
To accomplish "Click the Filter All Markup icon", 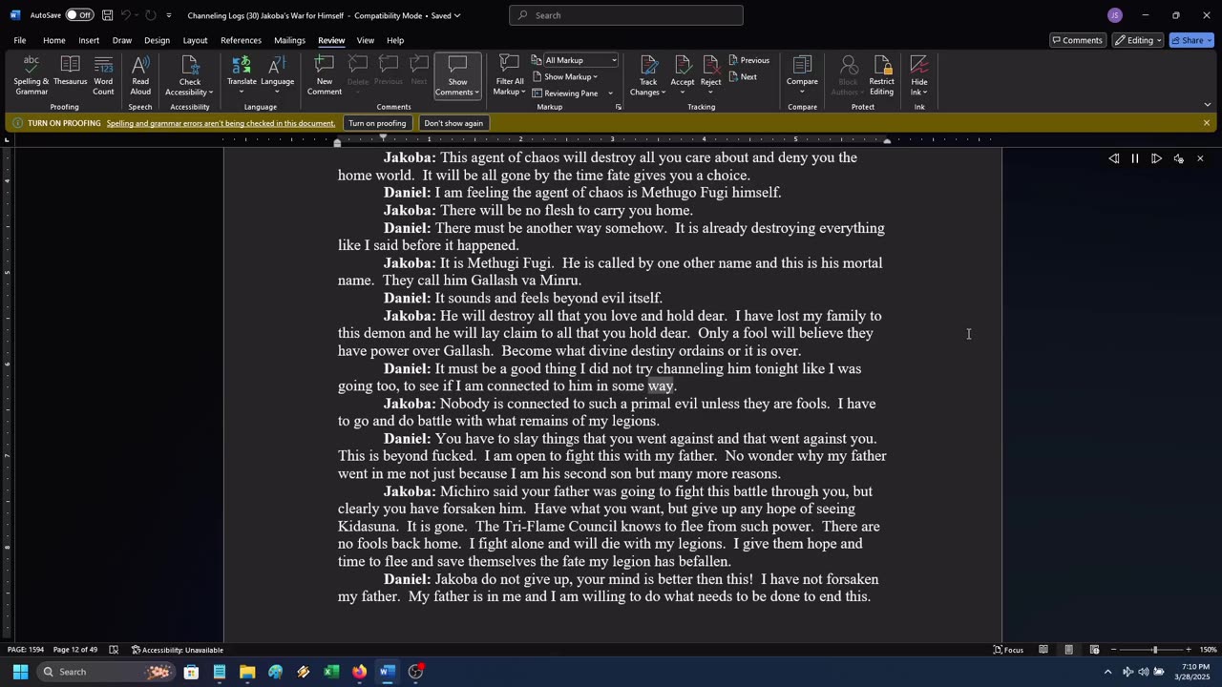I will click(x=509, y=66).
